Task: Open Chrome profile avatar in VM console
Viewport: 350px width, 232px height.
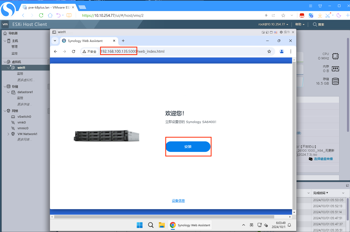Action: tap(282, 51)
